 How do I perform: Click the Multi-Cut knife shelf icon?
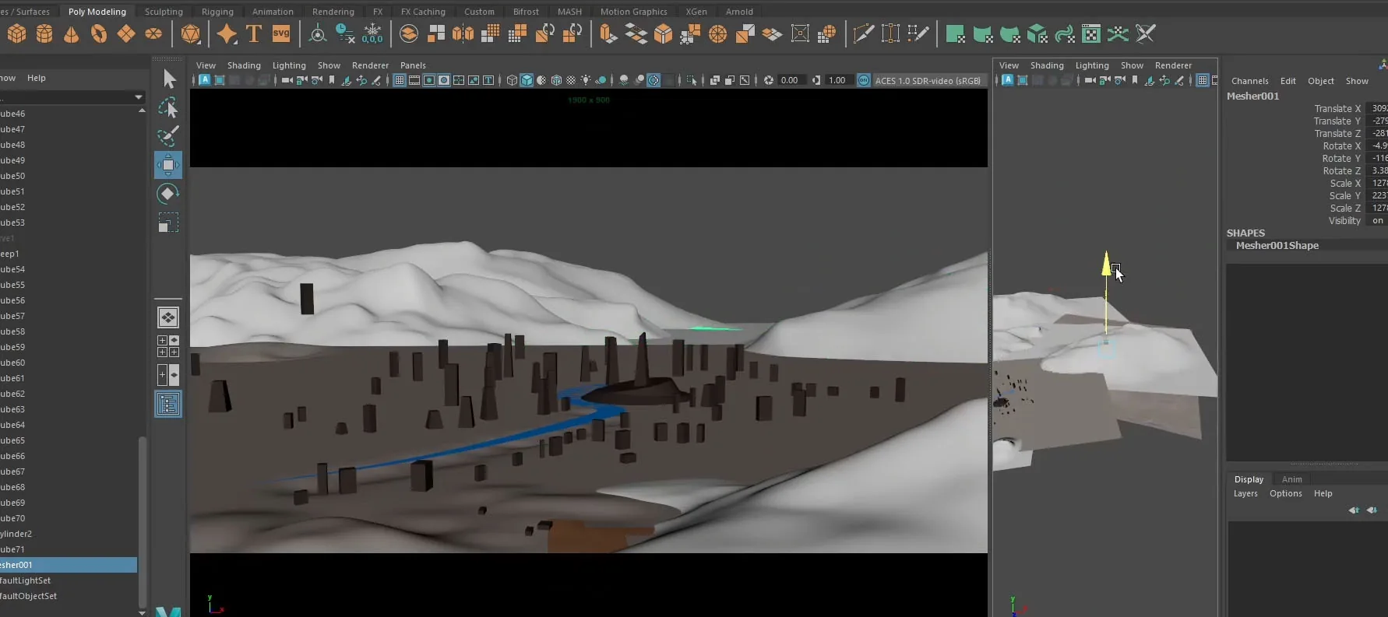862,33
